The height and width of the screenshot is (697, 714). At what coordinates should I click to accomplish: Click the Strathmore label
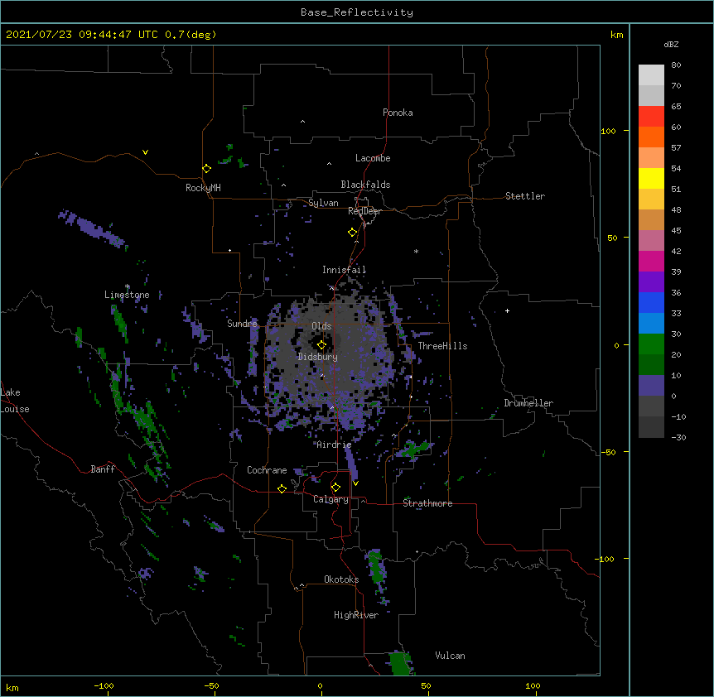click(x=427, y=503)
